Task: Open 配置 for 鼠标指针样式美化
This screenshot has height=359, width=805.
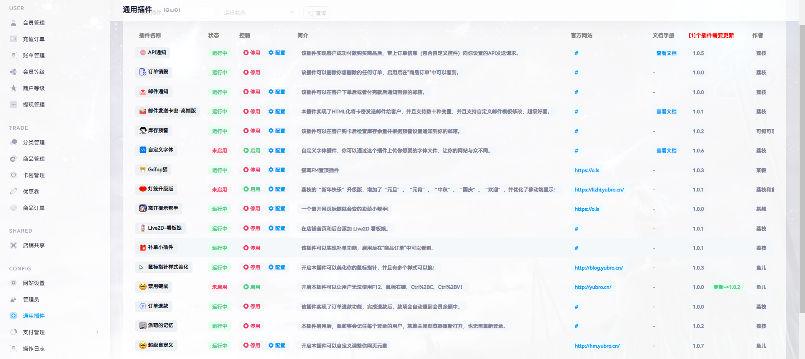Action: pos(277,267)
